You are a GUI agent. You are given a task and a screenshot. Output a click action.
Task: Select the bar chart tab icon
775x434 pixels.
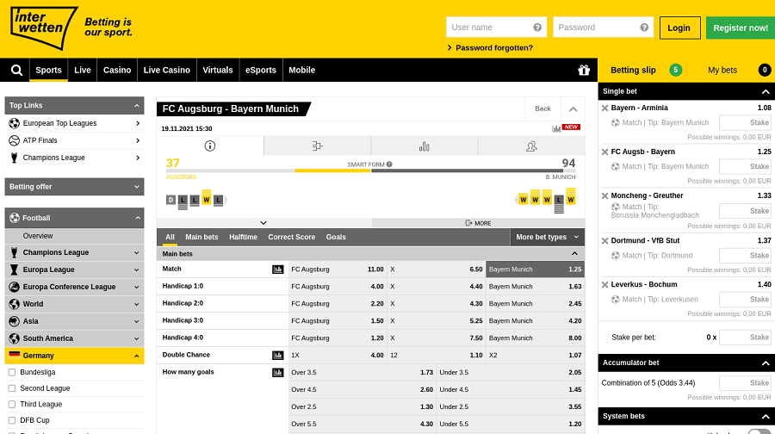424,146
